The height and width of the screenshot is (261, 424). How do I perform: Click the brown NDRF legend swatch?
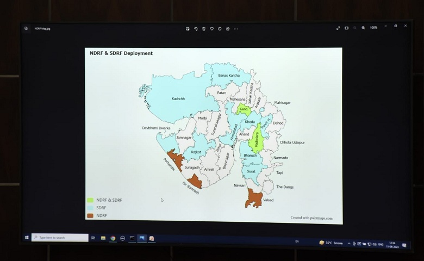[x=90, y=215]
